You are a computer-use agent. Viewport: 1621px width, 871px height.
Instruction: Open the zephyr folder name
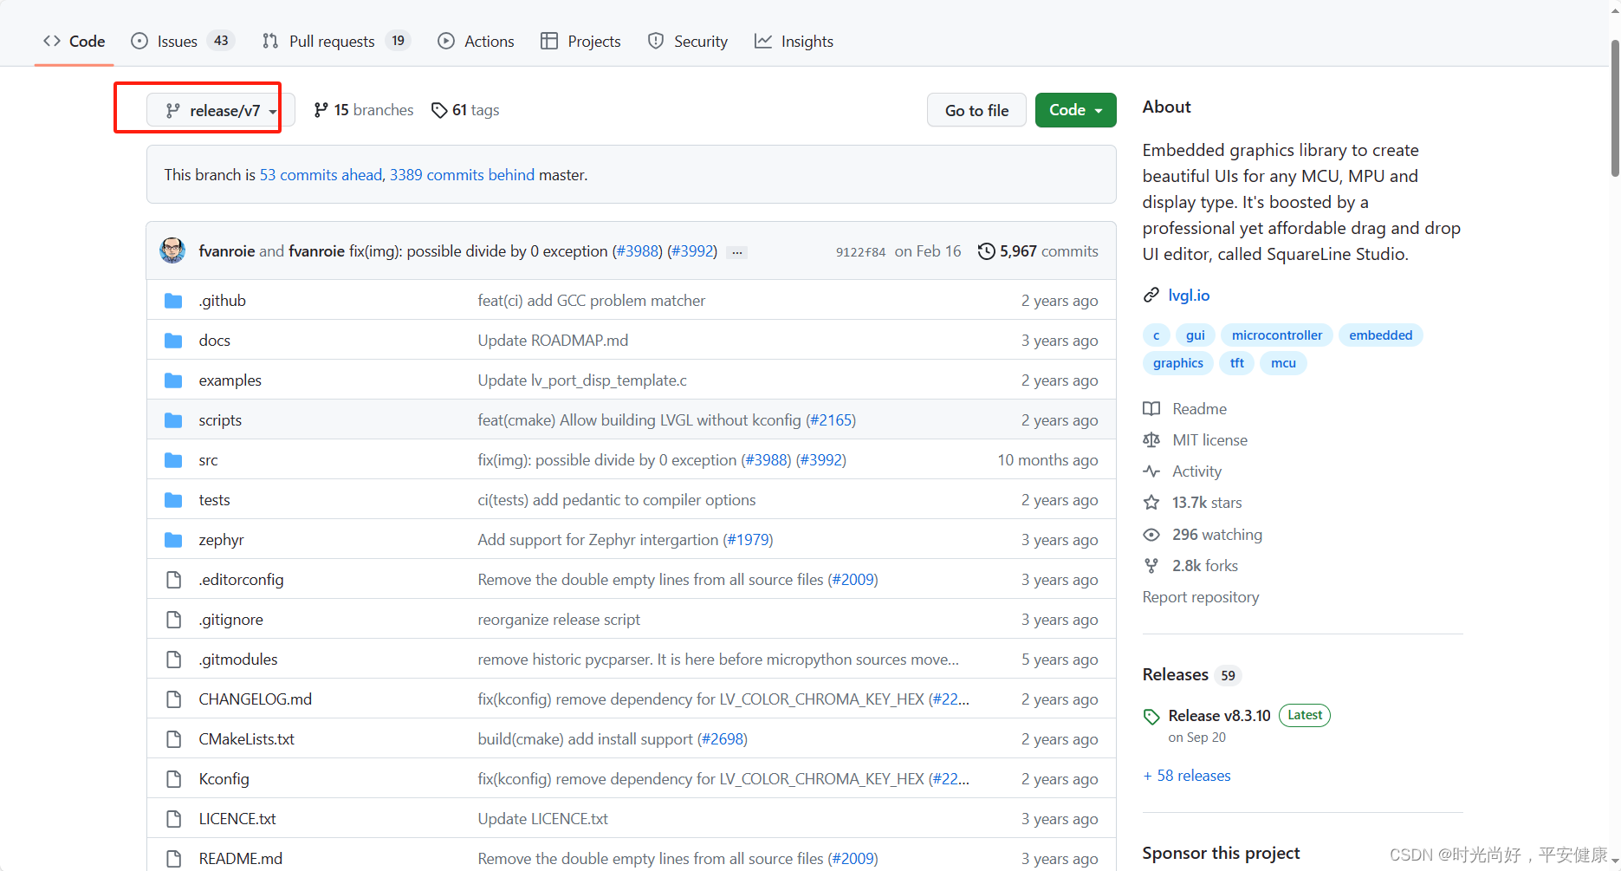(x=222, y=540)
